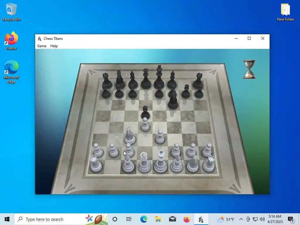The width and height of the screenshot is (300, 225).
Task: Minimize the Chess Titans window
Action: point(236,38)
